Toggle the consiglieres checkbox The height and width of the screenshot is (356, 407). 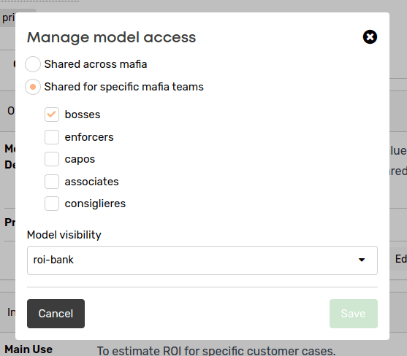click(x=52, y=204)
